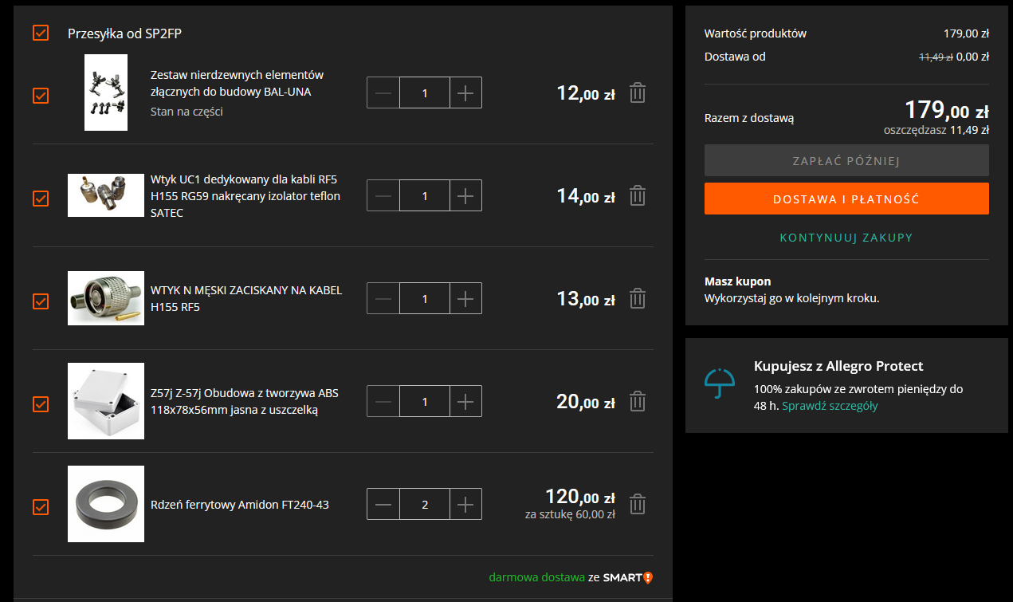
Task: Click 'Stan na części' text
Action: coord(187,112)
